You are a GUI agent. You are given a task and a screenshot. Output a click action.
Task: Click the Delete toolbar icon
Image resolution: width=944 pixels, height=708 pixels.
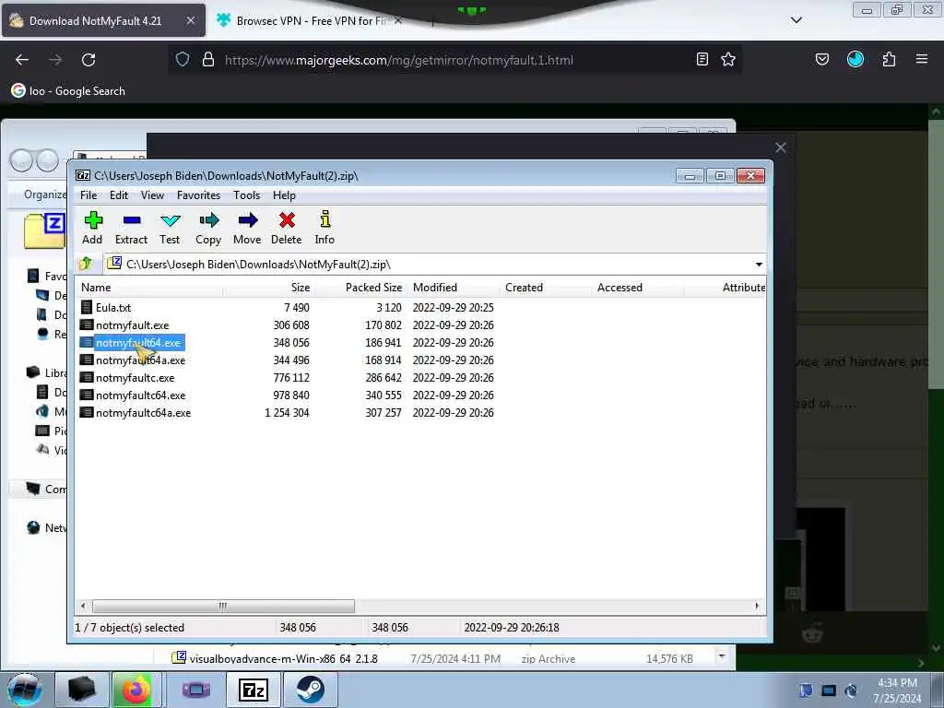[287, 228]
